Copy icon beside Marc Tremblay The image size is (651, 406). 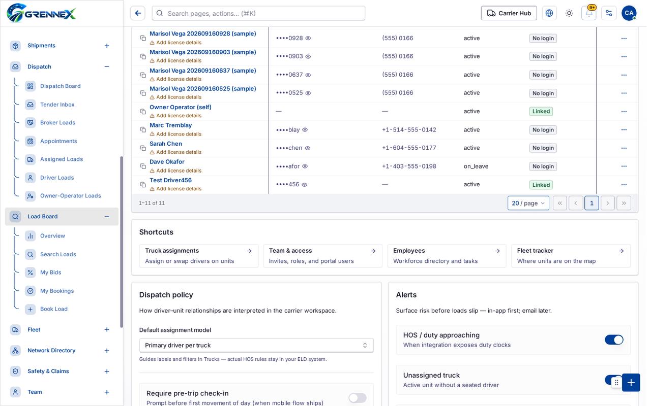pyautogui.click(x=143, y=130)
